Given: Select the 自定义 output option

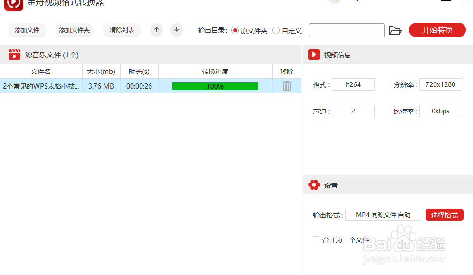Looking at the screenshot, I should pyautogui.click(x=276, y=30).
